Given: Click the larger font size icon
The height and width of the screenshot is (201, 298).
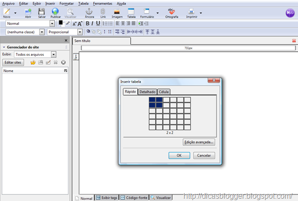Looking at the screenshot, I should 80,24.
